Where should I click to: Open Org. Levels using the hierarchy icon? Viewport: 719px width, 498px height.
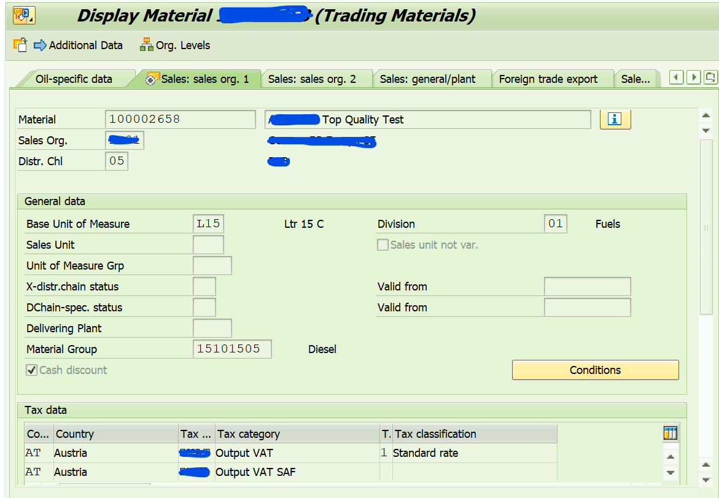[x=146, y=45]
